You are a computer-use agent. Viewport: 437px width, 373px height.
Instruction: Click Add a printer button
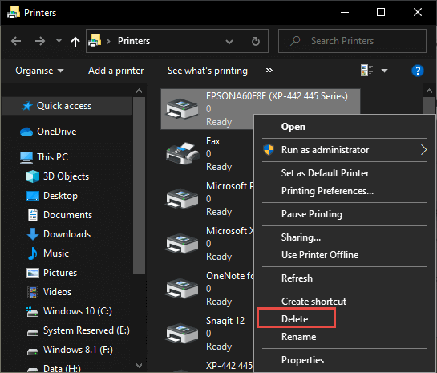pos(116,71)
